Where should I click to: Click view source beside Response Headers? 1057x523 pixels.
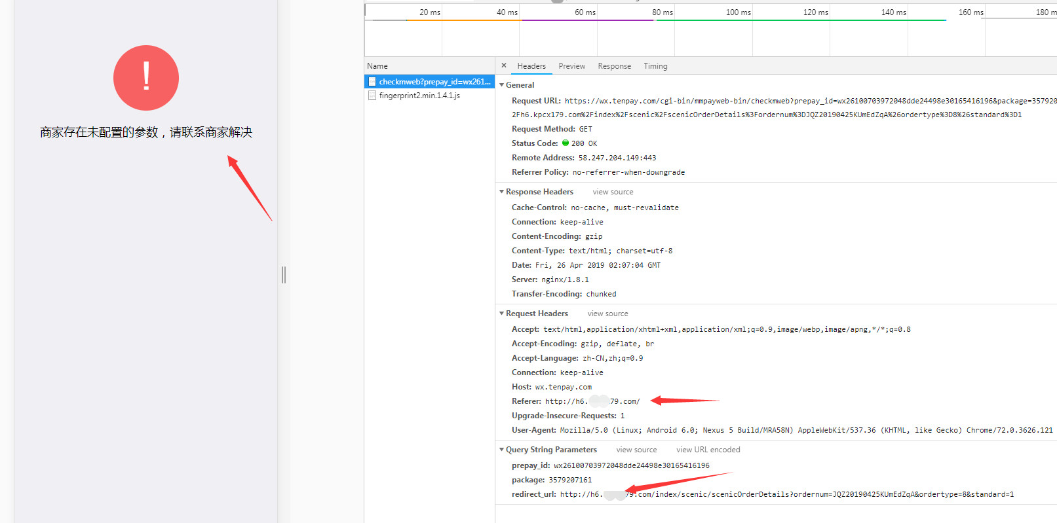(x=613, y=192)
